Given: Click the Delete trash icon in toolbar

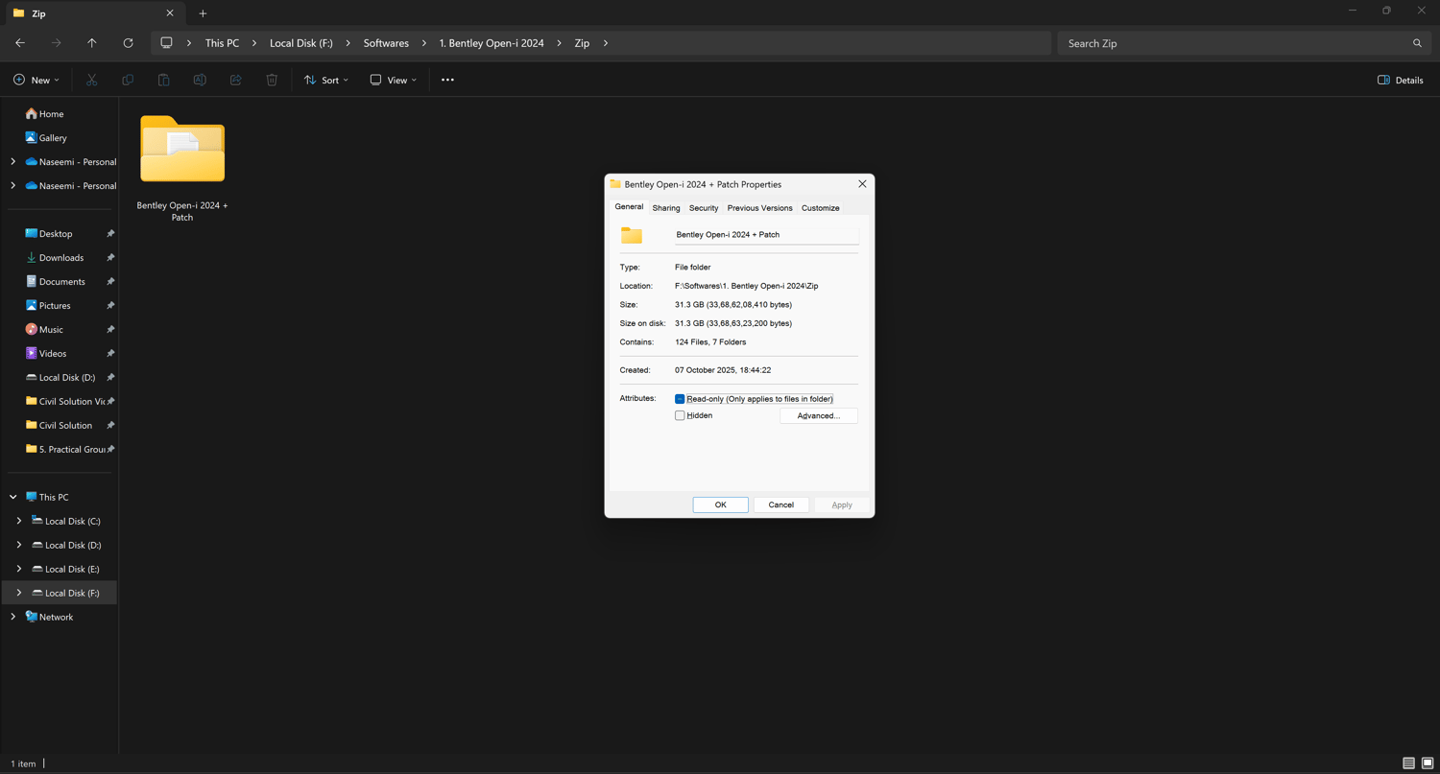Looking at the screenshot, I should coord(272,80).
